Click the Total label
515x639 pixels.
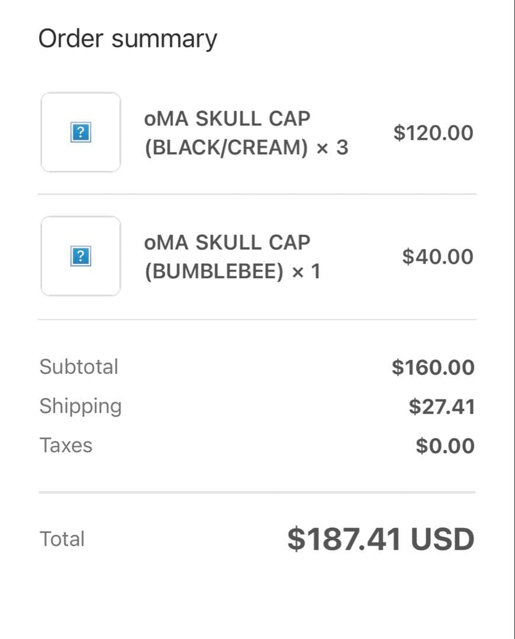pos(62,539)
